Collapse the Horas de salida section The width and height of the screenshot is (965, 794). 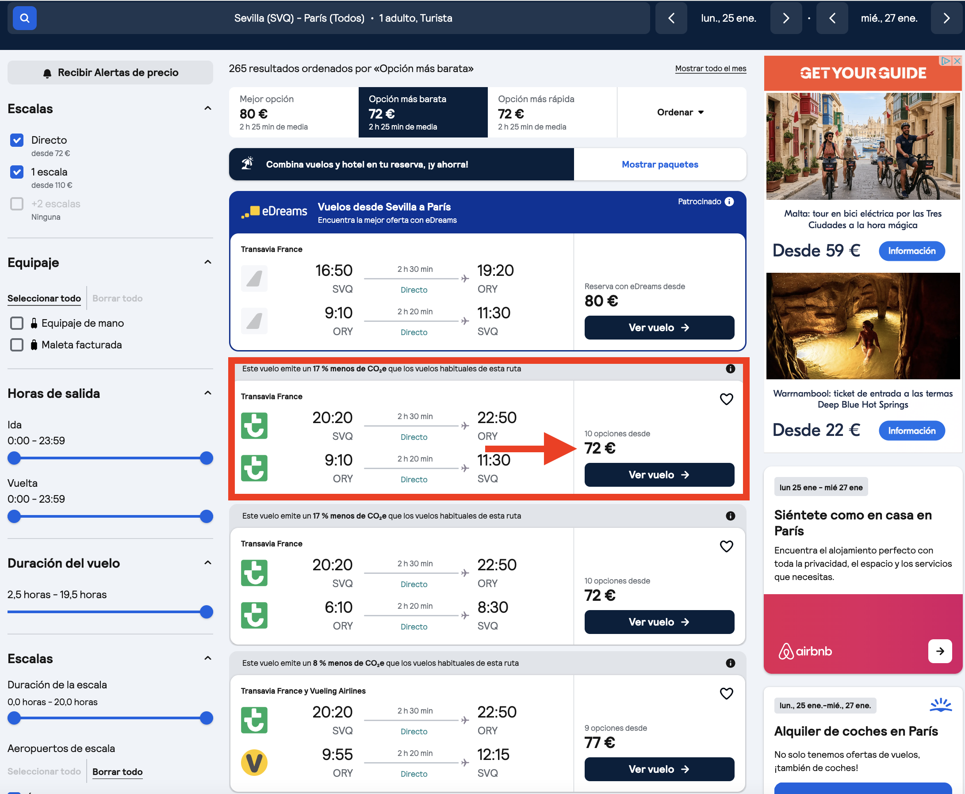point(208,393)
